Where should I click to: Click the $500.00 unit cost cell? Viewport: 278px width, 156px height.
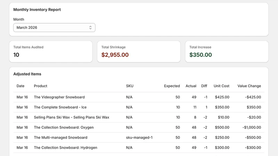click(x=222, y=127)
